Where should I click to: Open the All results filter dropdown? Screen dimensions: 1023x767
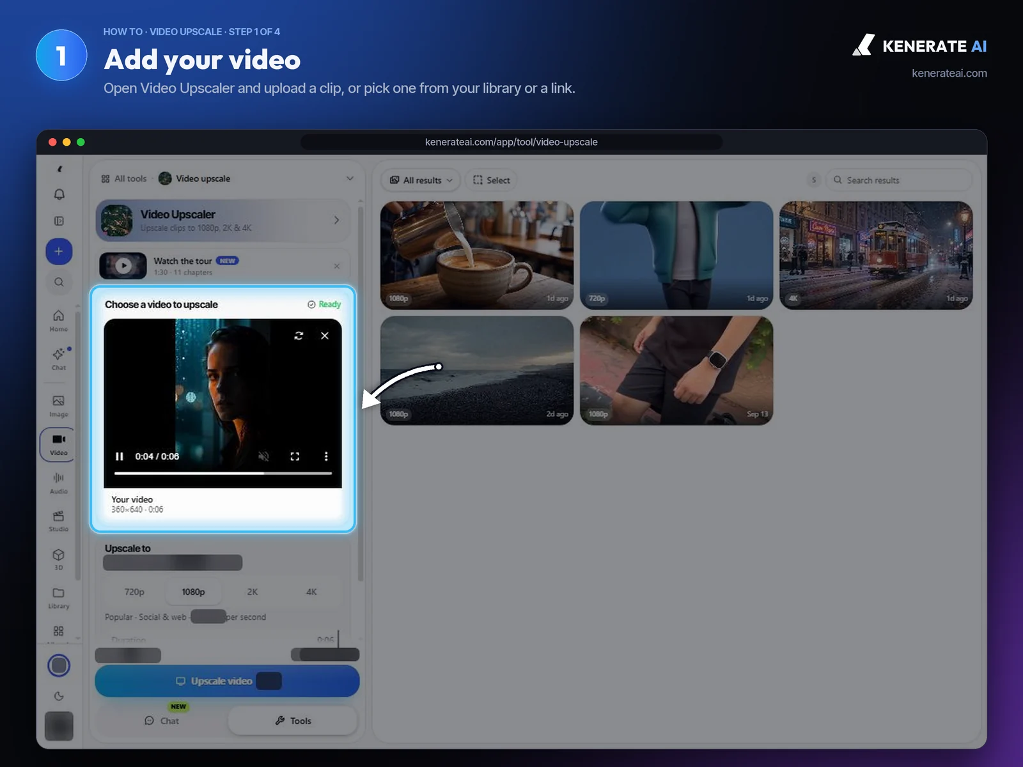coord(422,180)
